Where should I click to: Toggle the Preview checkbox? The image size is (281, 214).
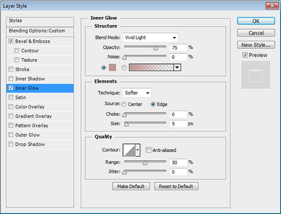245,55
